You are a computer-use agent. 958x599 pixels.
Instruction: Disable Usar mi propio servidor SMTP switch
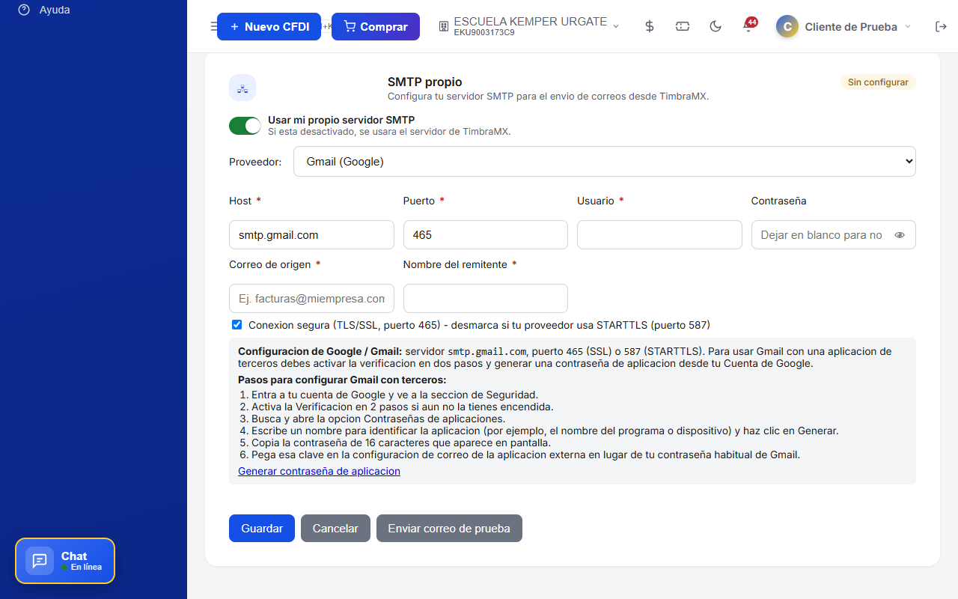(245, 125)
